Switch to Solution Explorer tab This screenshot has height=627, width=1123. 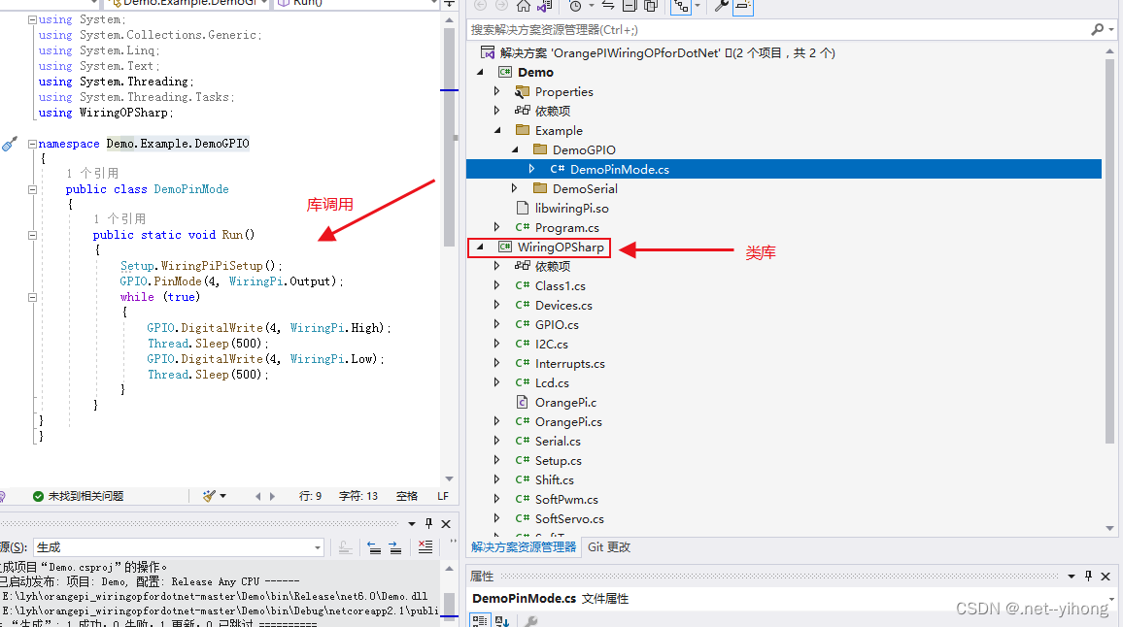click(524, 546)
